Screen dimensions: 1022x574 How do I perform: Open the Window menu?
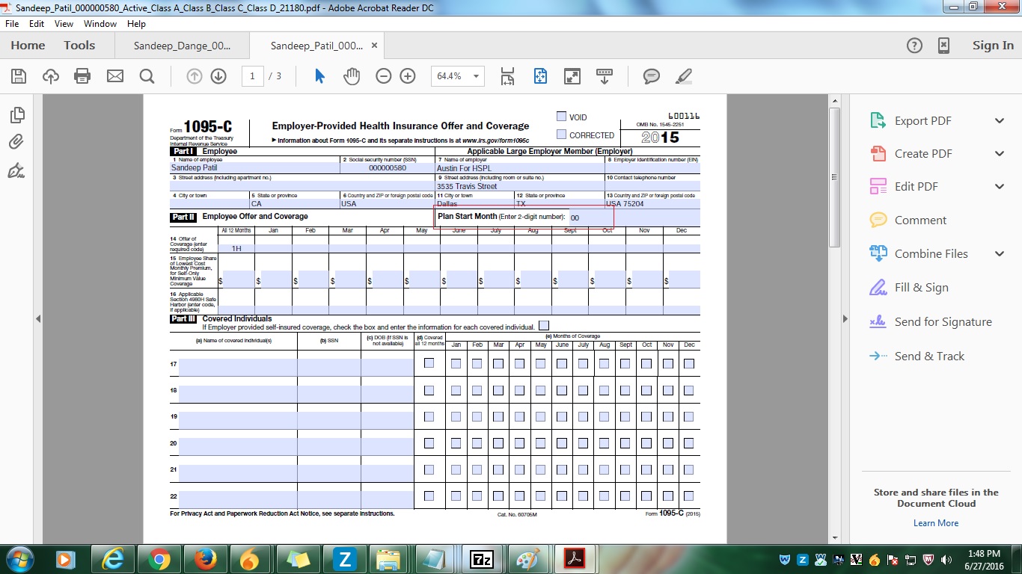(100, 24)
